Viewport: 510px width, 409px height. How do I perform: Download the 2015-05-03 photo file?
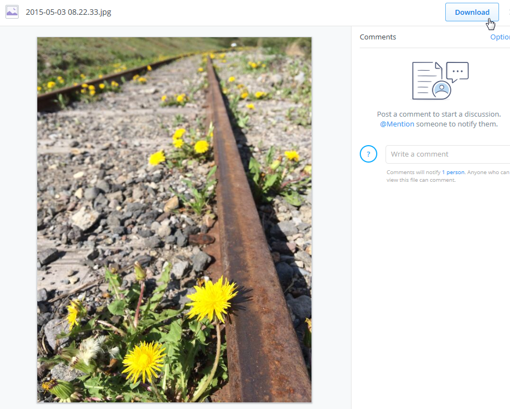(472, 12)
